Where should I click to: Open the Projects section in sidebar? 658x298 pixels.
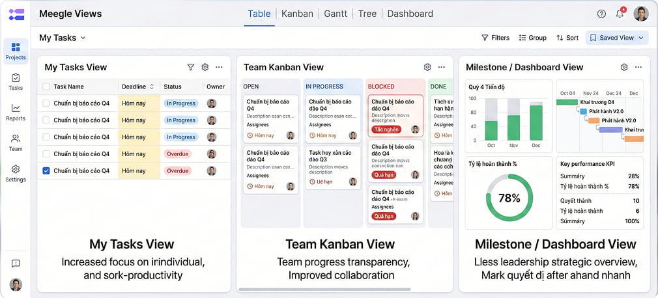16,51
